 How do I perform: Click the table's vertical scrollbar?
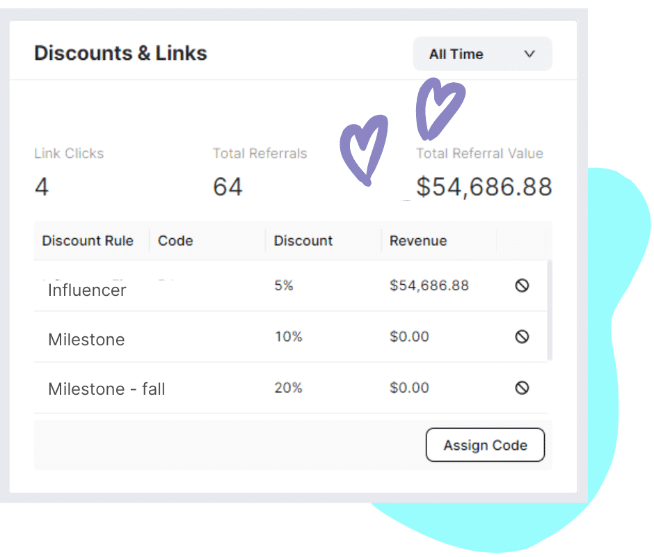tap(550, 310)
